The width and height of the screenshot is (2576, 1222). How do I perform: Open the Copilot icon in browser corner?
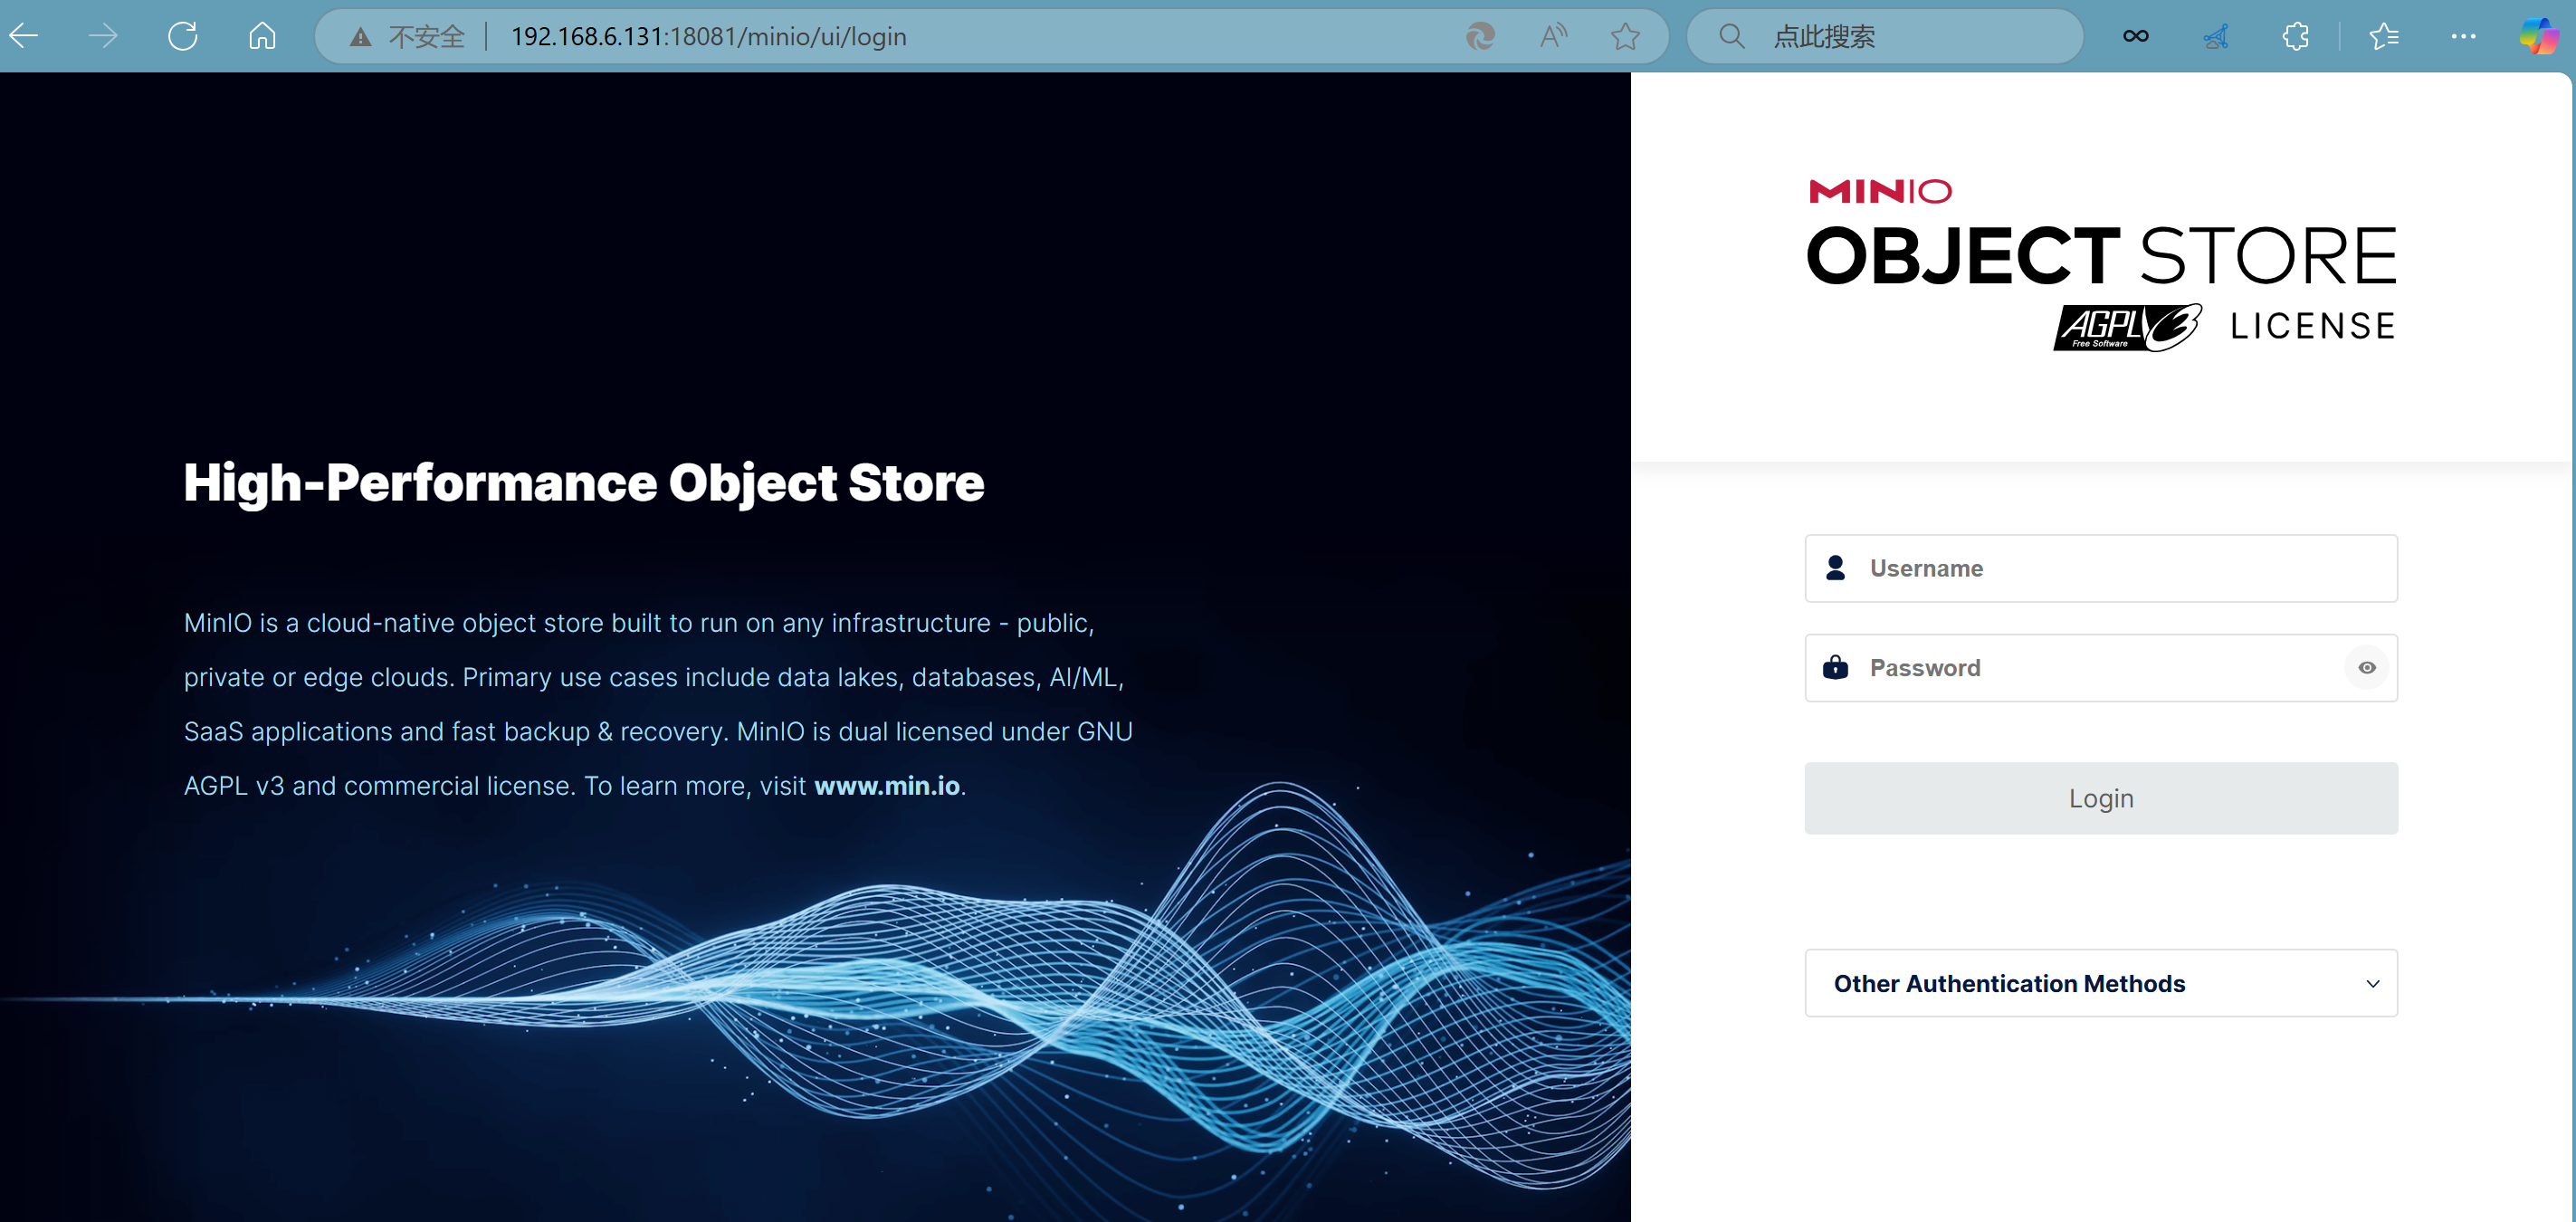pos(2537,37)
